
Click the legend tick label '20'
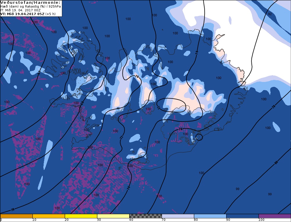67,220
